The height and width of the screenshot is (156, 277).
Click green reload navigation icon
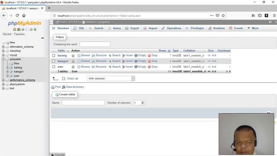tap(35, 29)
